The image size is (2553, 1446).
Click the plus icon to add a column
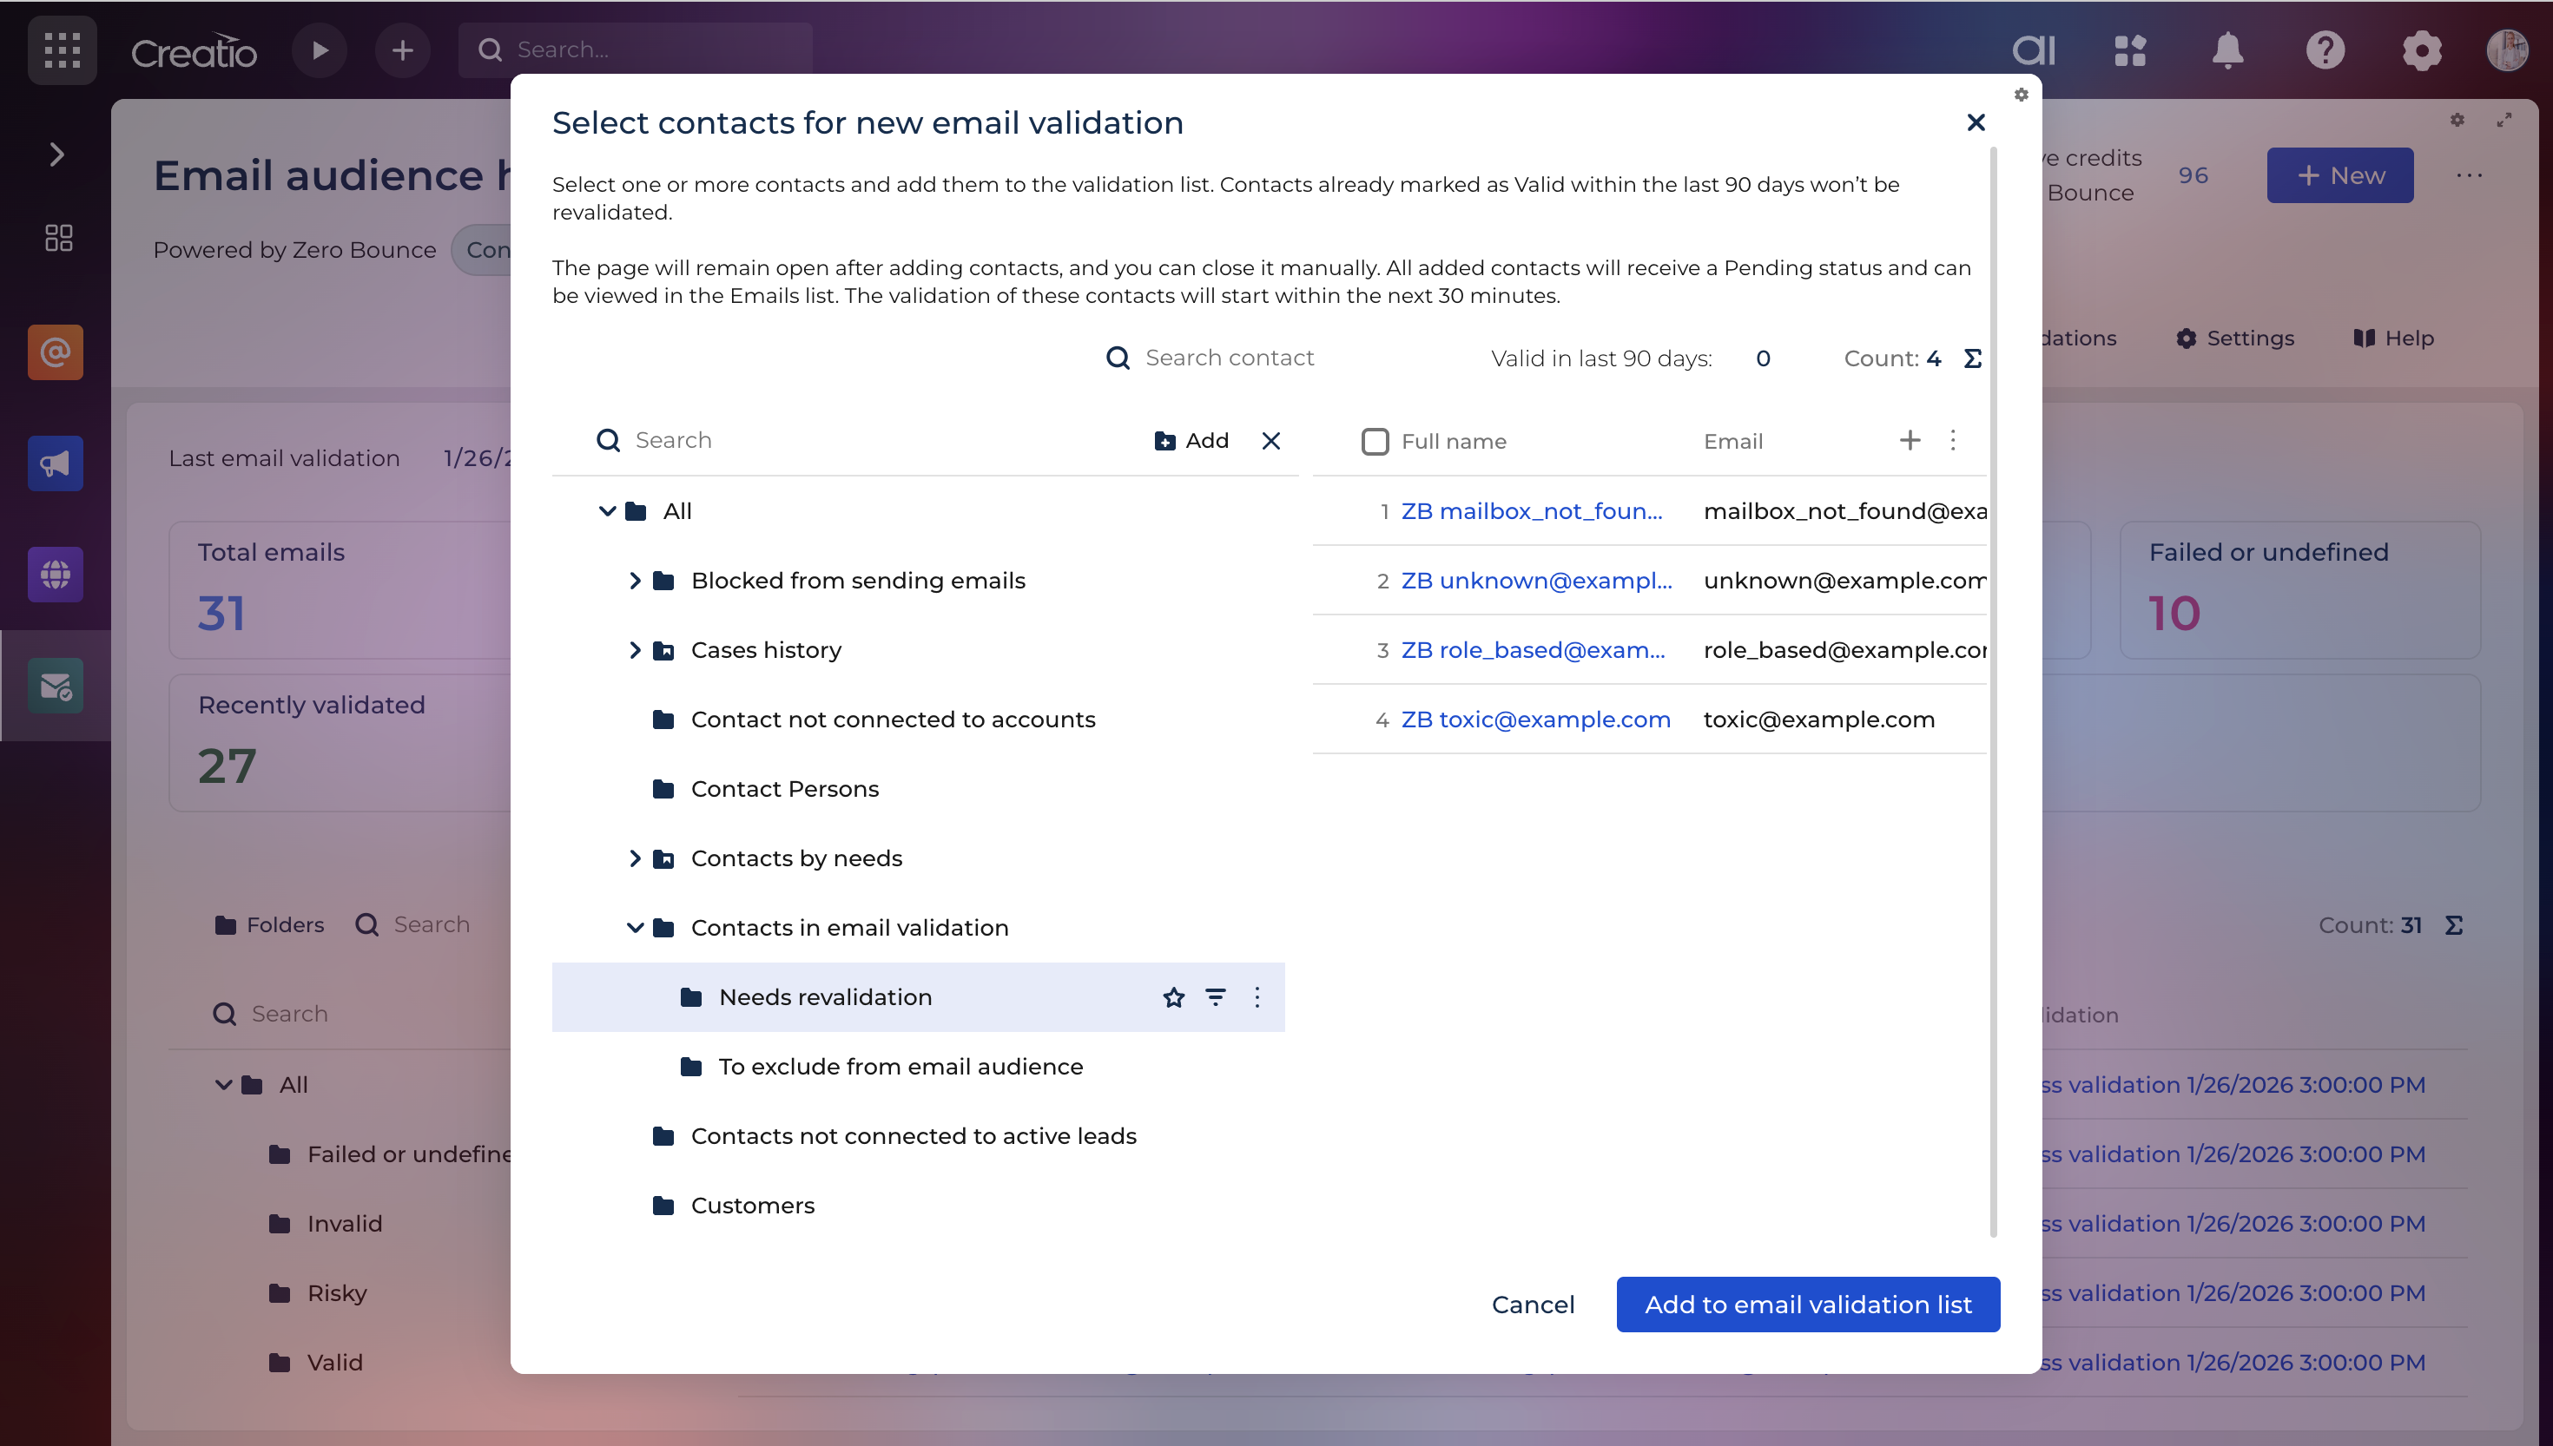[x=1910, y=440]
